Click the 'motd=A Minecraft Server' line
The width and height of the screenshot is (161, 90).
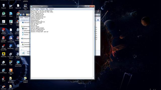tap(40, 32)
